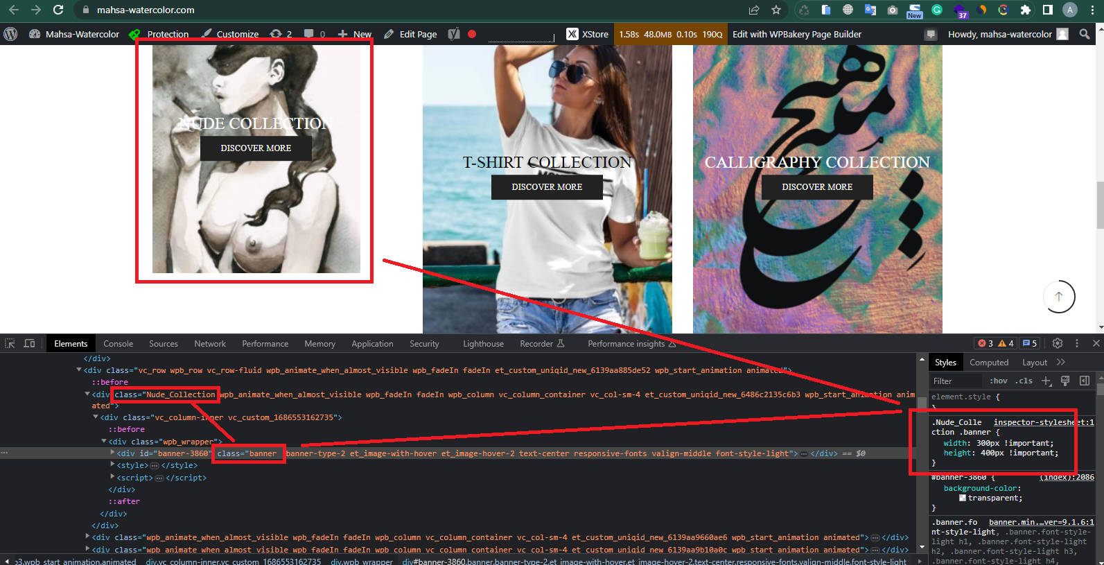Click the scroll-to-top arrow circle
The image size is (1104, 565).
point(1059,296)
